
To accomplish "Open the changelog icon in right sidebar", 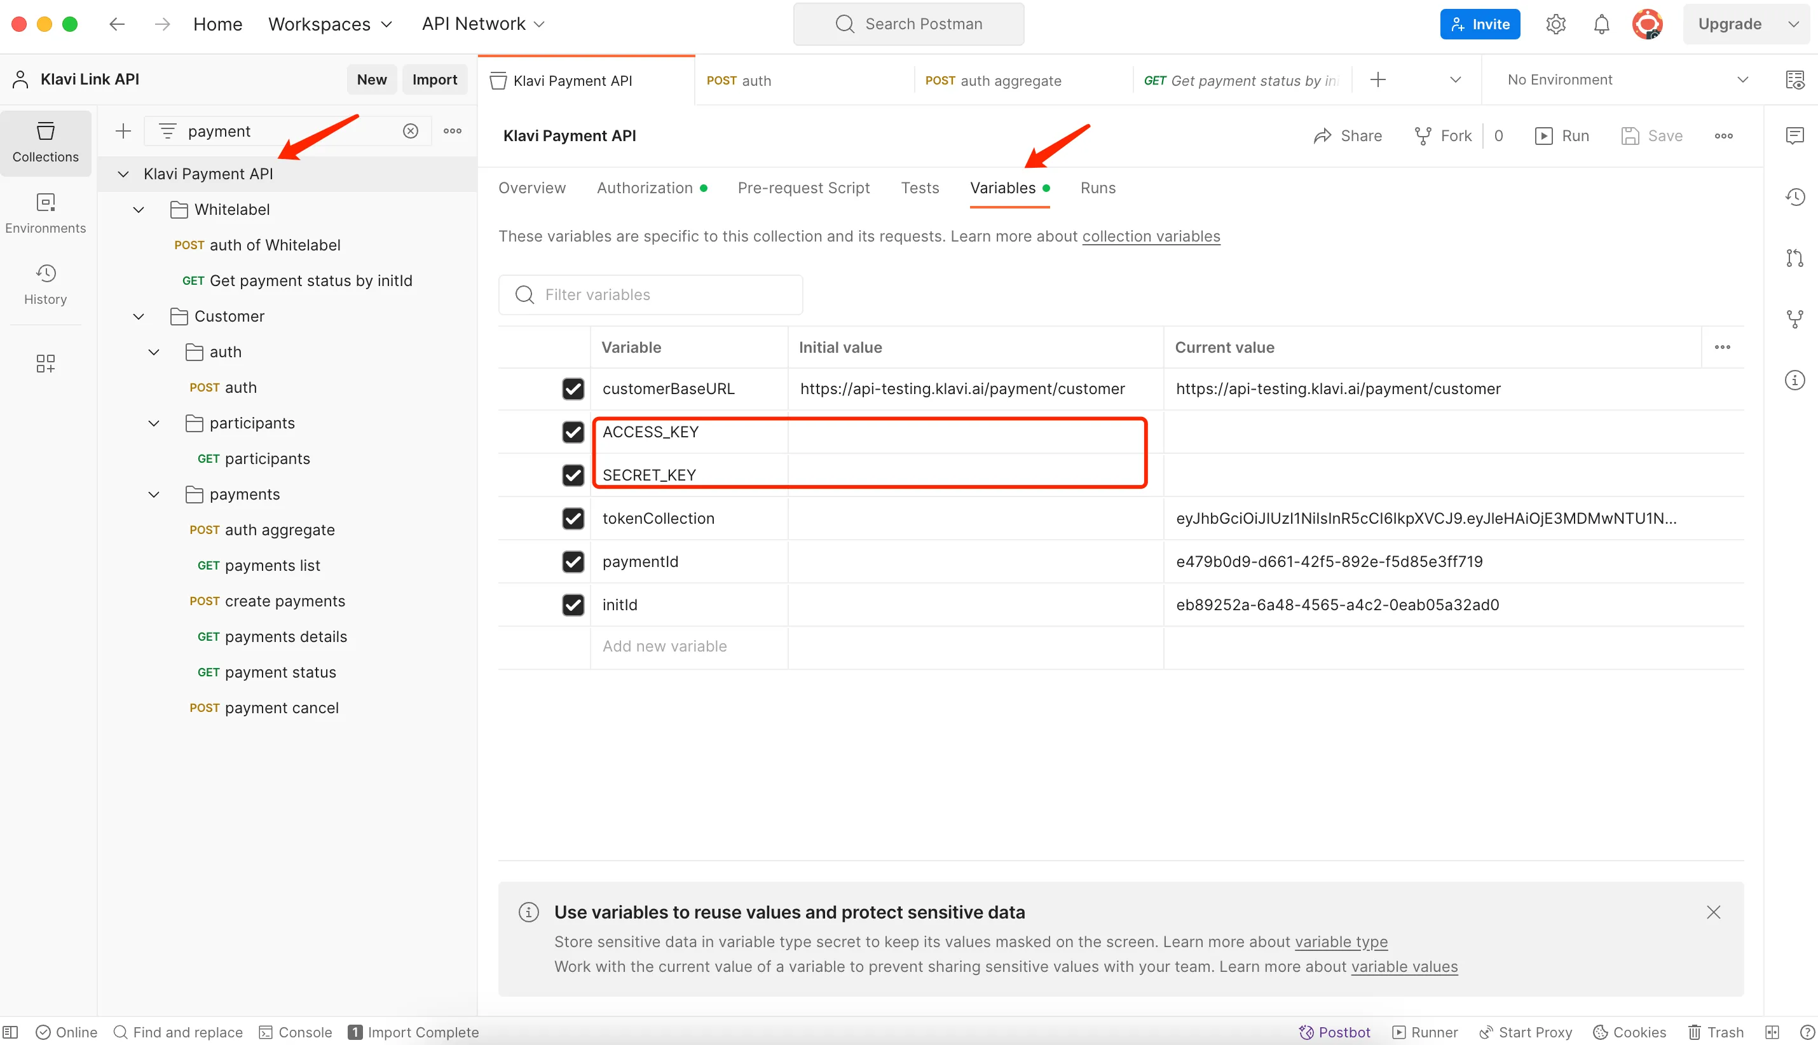I will pyautogui.click(x=1794, y=196).
